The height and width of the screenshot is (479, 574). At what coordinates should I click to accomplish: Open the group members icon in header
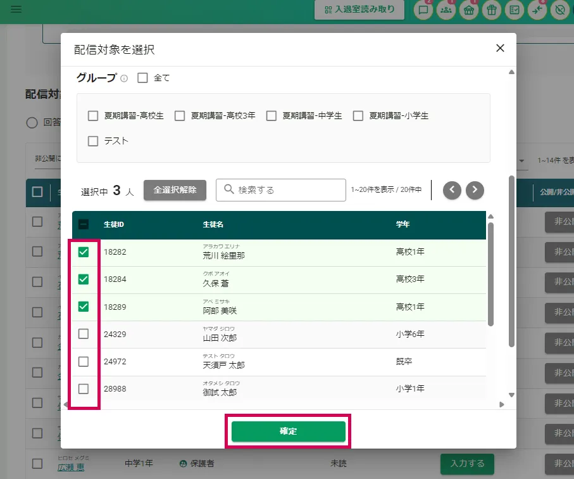click(x=446, y=10)
